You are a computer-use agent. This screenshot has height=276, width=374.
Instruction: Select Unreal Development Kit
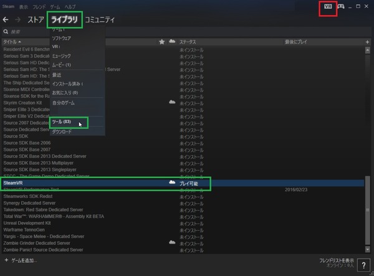click(27, 223)
